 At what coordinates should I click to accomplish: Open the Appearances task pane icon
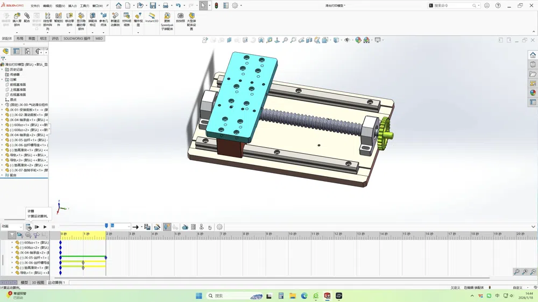pyautogui.click(x=533, y=92)
